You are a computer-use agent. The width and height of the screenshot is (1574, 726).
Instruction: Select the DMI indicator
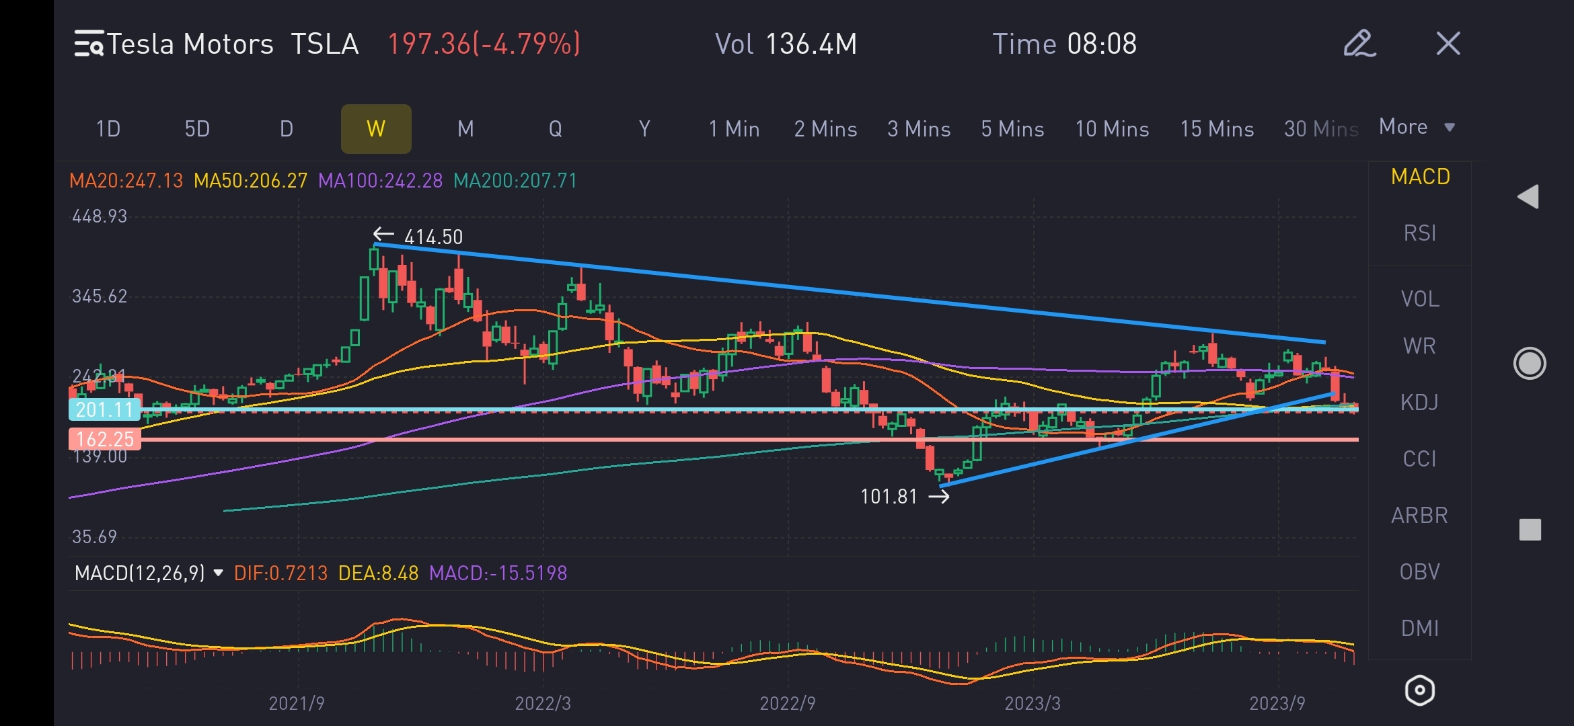point(1419,629)
